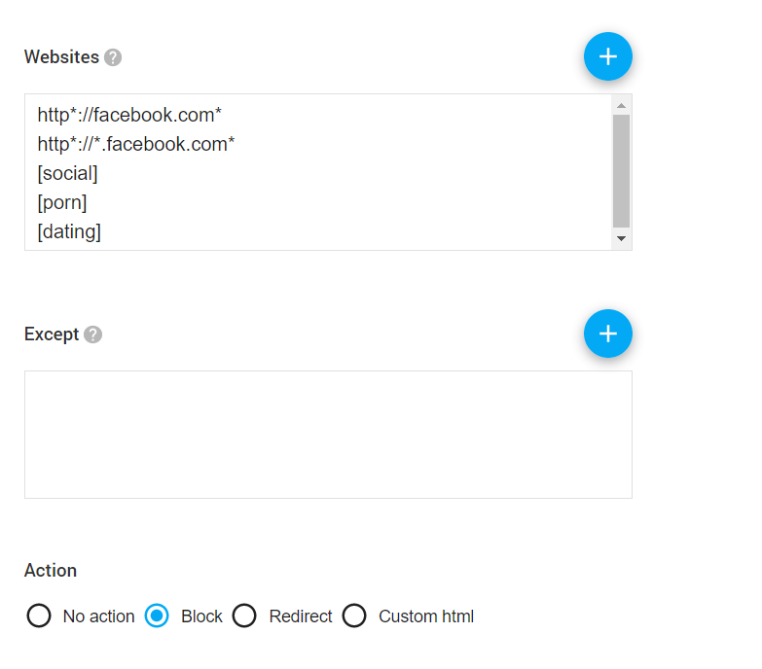Select the Block radio button
The width and height of the screenshot is (762, 669).
coord(157,616)
